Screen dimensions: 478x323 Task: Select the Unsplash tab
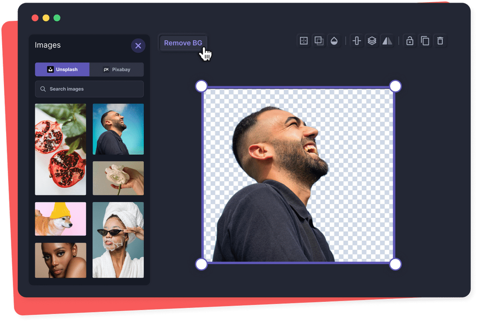(x=62, y=69)
